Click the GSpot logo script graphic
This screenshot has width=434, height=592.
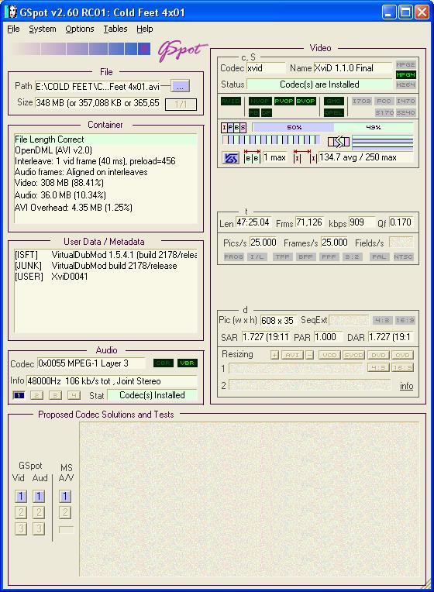[x=183, y=50]
